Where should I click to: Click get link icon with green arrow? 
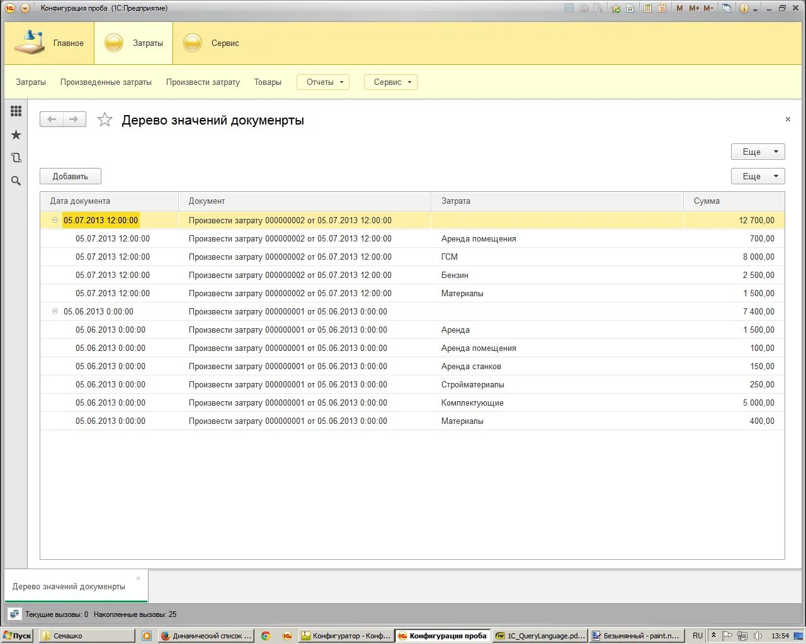(x=616, y=8)
